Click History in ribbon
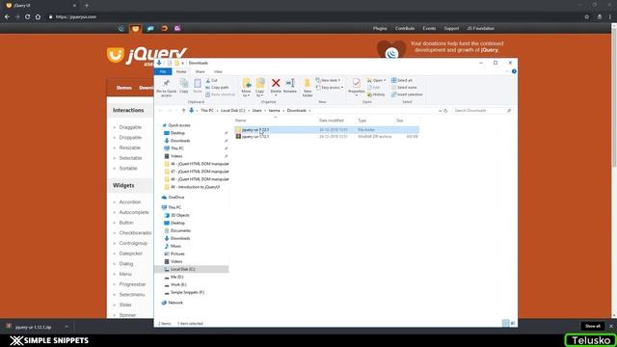Image resolution: width=617 pixels, height=347 pixels. (376, 94)
